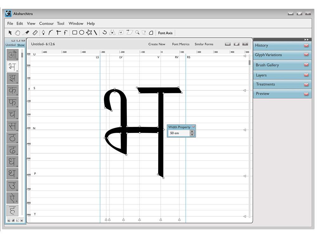The width and height of the screenshot is (317, 238).
Task: Select the star shape tool
Action: point(89,32)
